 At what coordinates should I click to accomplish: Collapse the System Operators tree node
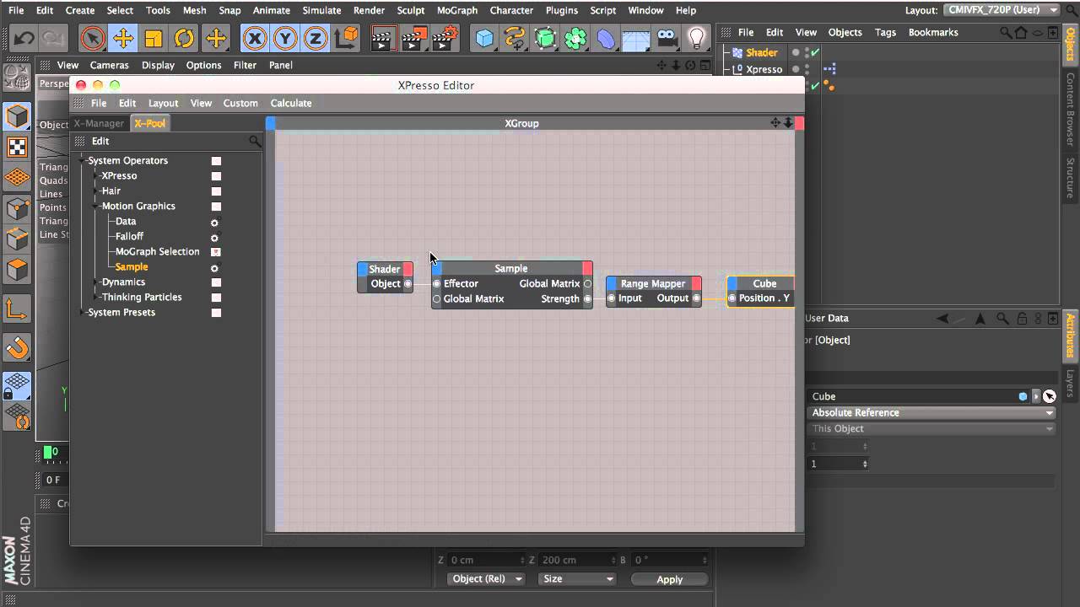point(83,161)
